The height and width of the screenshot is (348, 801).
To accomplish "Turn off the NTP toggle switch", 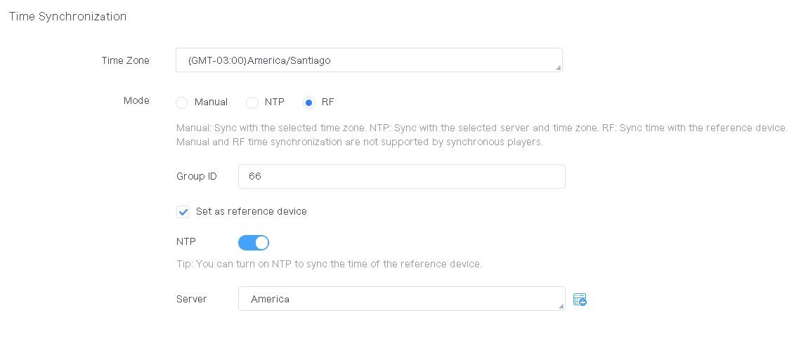I will pyautogui.click(x=254, y=243).
